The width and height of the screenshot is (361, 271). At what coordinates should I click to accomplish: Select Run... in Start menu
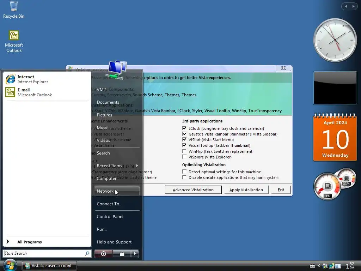coord(117,229)
